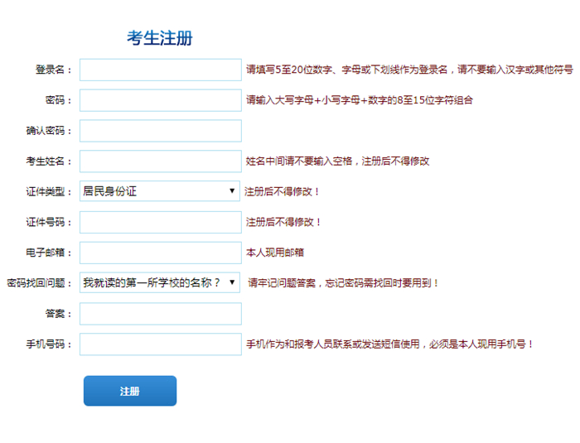The width and height of the screenshot is (580, 443).
Task: Click the 考生注册 heading text
Action: click(x=160, y=38)
